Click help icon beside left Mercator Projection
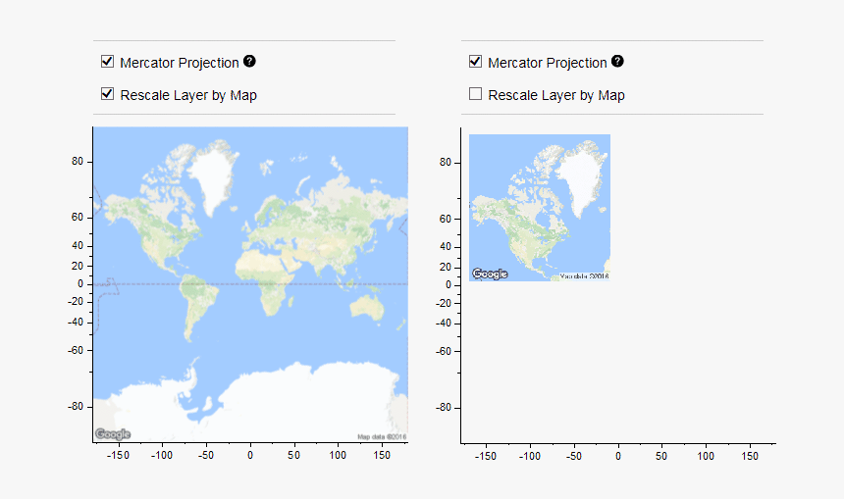844x499 pixels. pos(249,62)
